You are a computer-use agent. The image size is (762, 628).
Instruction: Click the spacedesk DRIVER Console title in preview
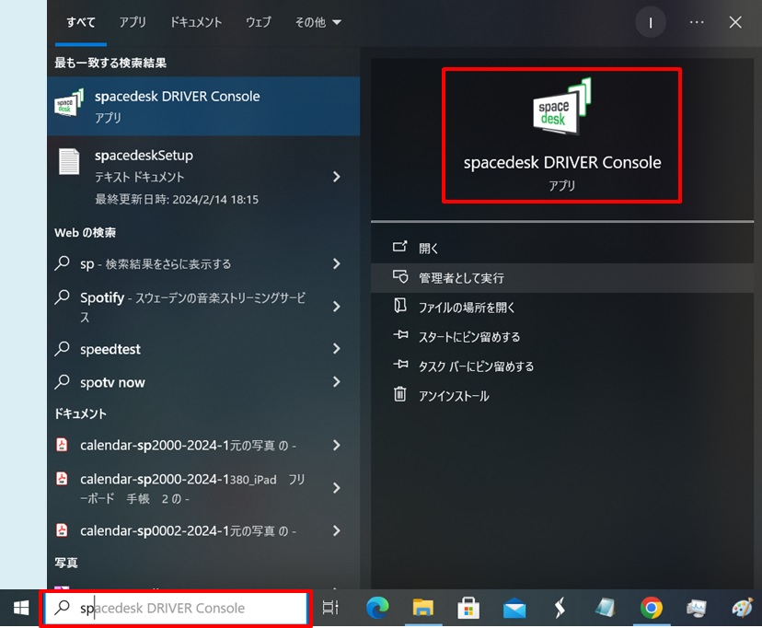tap(562, 162)
